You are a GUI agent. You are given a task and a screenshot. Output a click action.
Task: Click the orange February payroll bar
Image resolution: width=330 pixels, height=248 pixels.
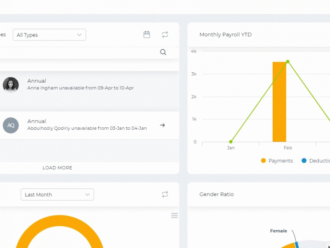pos(279,102)
